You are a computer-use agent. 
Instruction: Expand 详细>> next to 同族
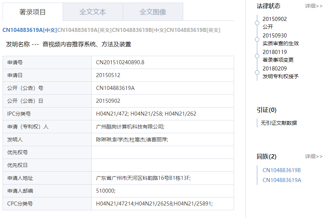tap(314, 156)
